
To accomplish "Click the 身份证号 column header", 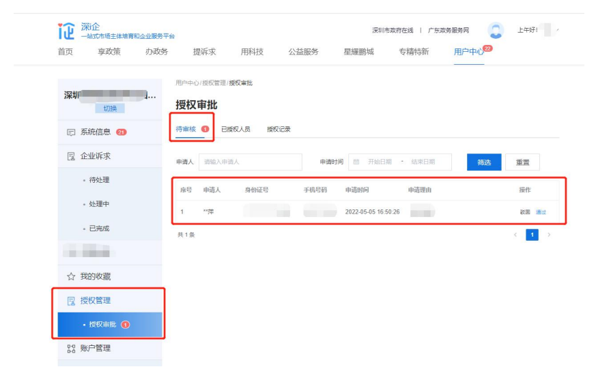I will [x=257, y=190].
